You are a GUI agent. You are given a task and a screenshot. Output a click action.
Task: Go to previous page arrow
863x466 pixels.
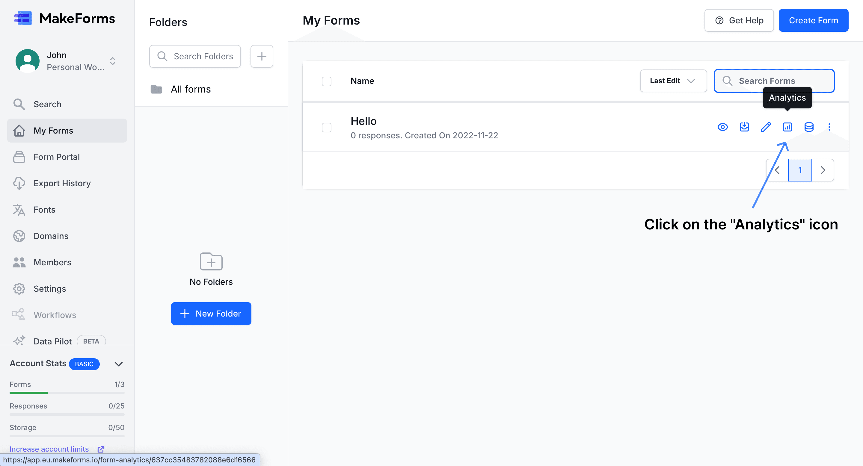[x=777, y=170]
